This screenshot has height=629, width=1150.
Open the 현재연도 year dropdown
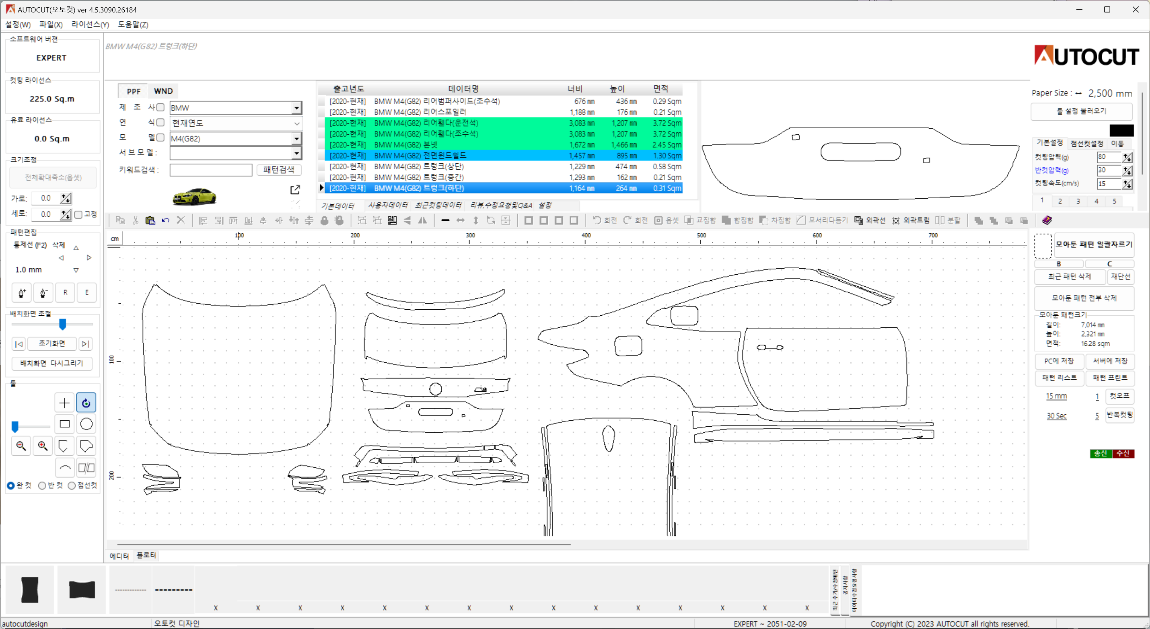pos(296,123)
